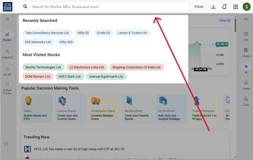Click the Scans rupee coin icon
Image resolution: width=253 pixels, height=160 pixels.
coord(28,101)
